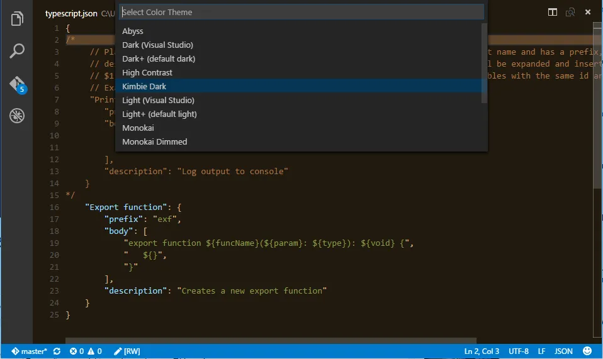
Task: Click the master* git branch indicator
Action: tap(29, 351)
